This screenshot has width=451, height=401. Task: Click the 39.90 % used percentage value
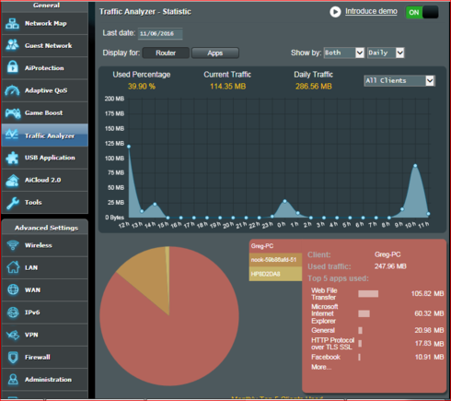tap(142, 87)
